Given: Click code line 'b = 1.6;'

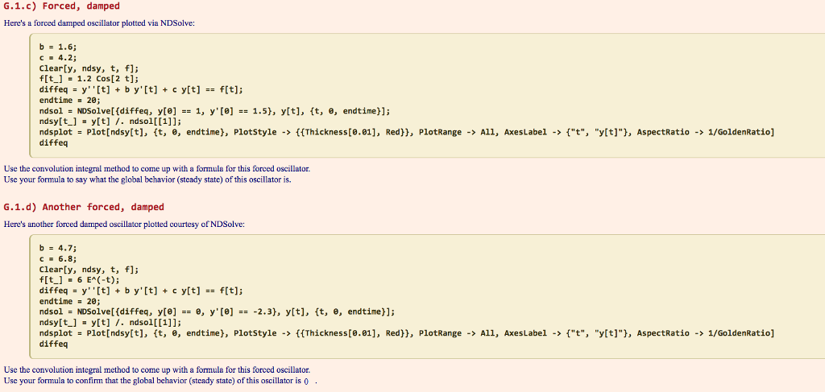Looking at the screenshot, I should point(58,46).
